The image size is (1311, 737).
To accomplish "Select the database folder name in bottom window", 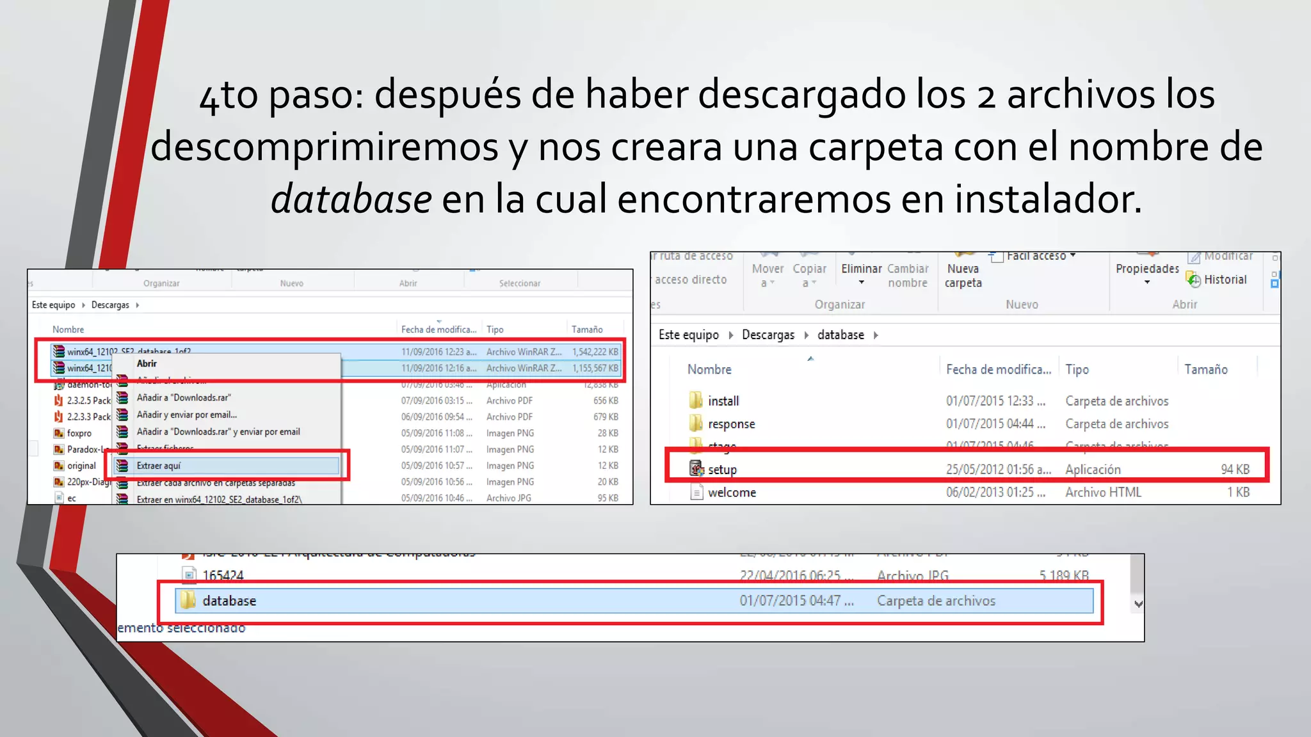I will (229, 601).
